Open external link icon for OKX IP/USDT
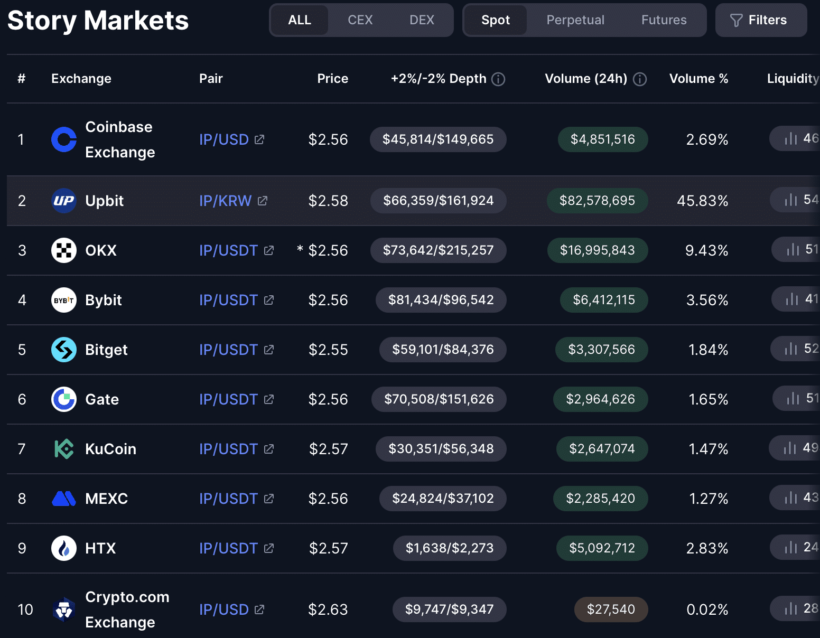 [x=269, y=250]
